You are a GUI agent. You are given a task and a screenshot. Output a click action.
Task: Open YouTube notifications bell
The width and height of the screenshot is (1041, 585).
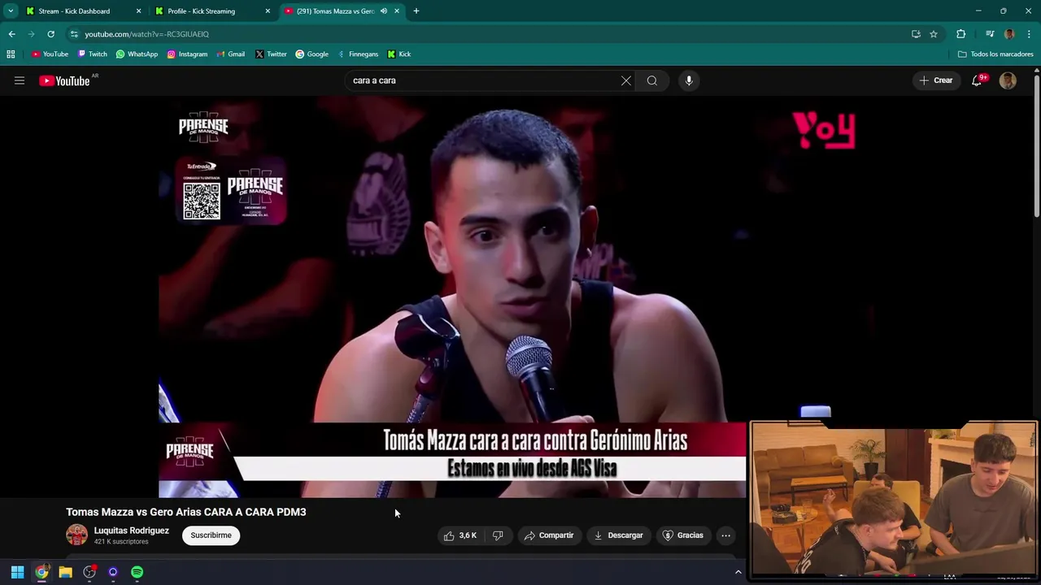[978, 80]
